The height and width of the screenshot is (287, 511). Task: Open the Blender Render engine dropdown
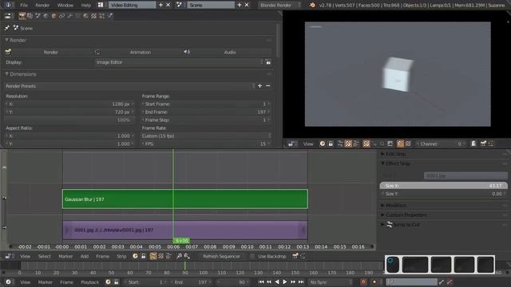tap(279, 5)
